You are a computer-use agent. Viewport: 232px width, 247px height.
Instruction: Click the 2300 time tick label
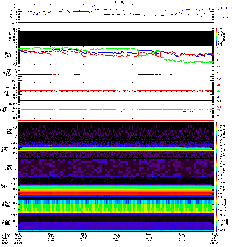coord(116,241)
